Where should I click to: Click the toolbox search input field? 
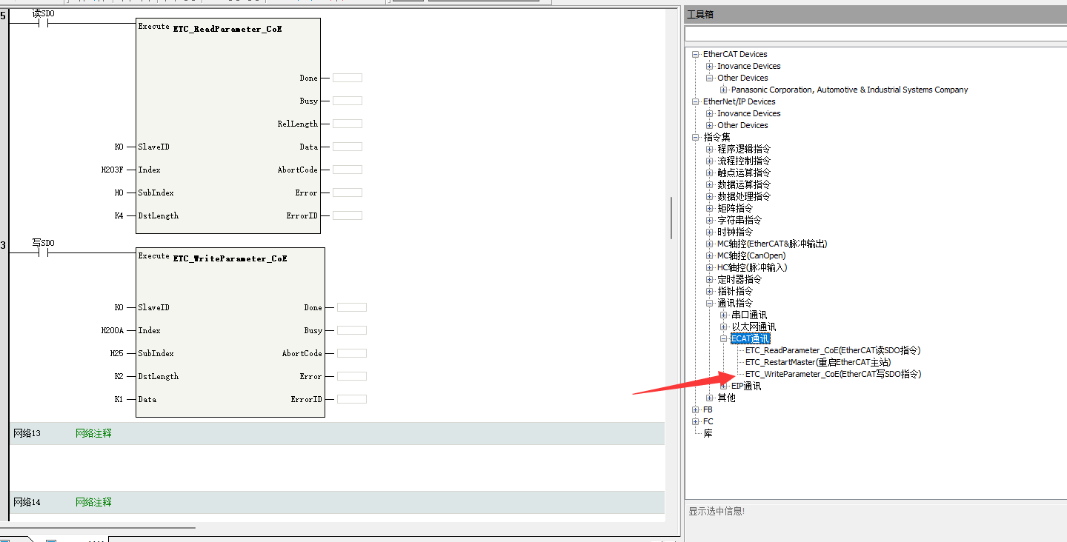click(875, 34)
